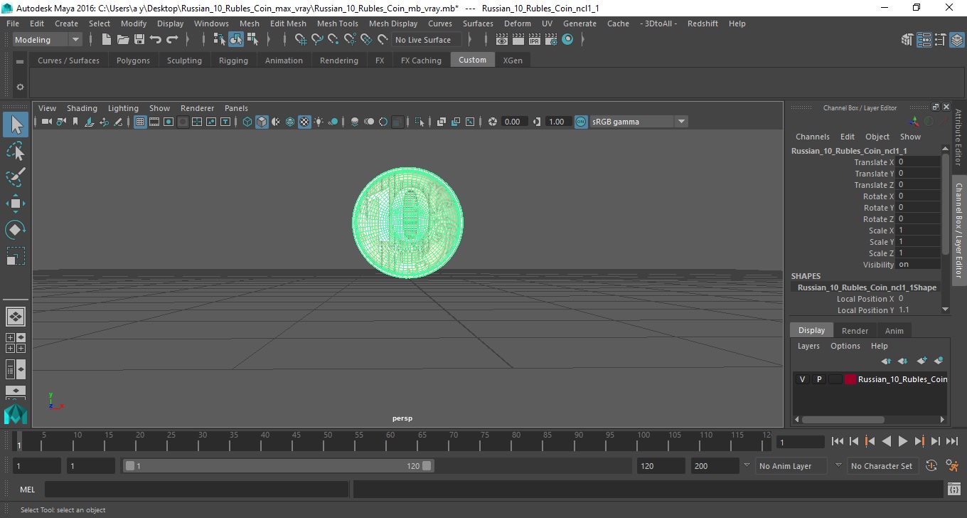Image resolution: width=967 pixels, height=518 pixels.
Task: Select by object type mode icon
Action: tap(236, 40)
